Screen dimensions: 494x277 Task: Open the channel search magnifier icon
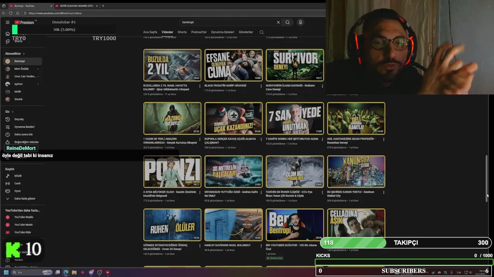261,32
